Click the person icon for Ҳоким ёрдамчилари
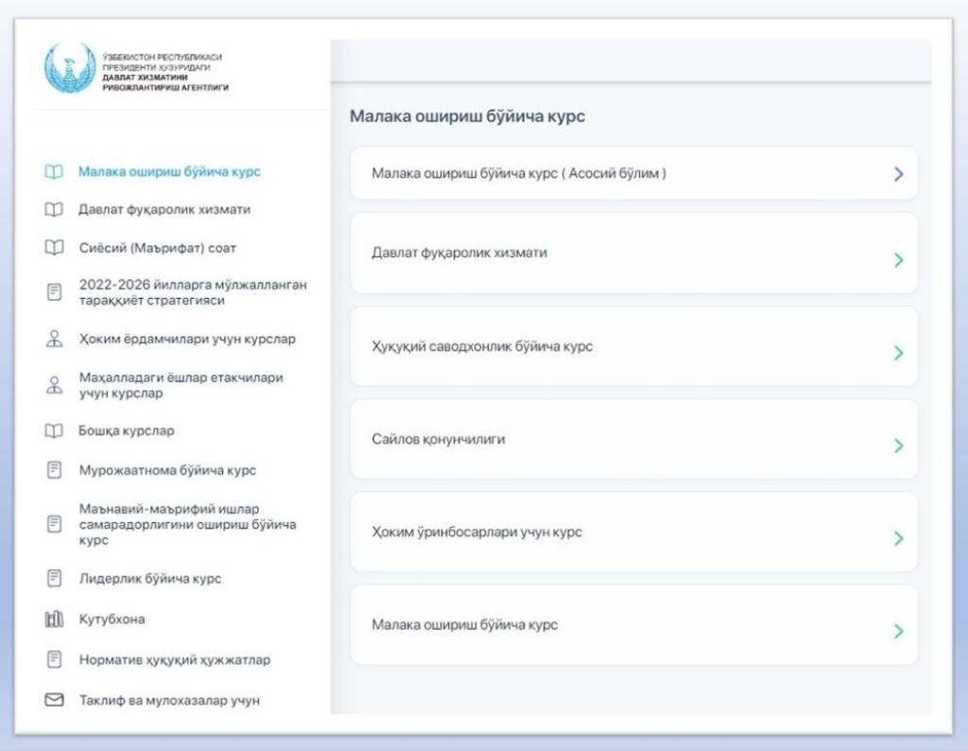Screen dimensions: 968x751 54,339
